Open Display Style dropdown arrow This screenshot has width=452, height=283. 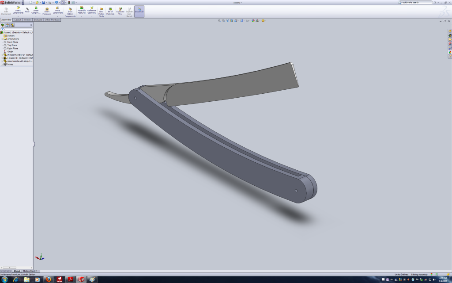tap(244, 21)
